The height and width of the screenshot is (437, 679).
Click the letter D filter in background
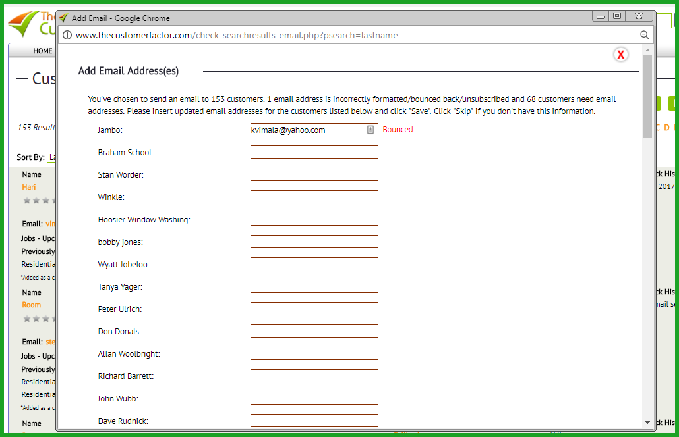[666, 128]
